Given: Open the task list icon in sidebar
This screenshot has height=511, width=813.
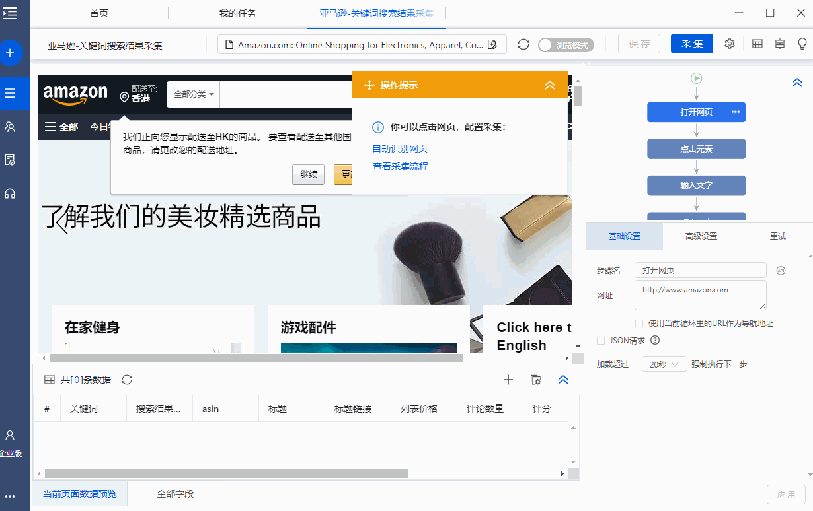Looking at the screenshot, I should coord(10,93).
